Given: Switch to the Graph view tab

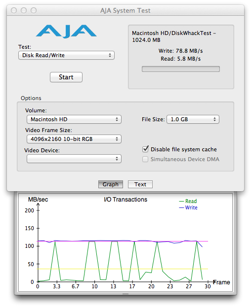Looking at the screenshot, I should 111,184.
